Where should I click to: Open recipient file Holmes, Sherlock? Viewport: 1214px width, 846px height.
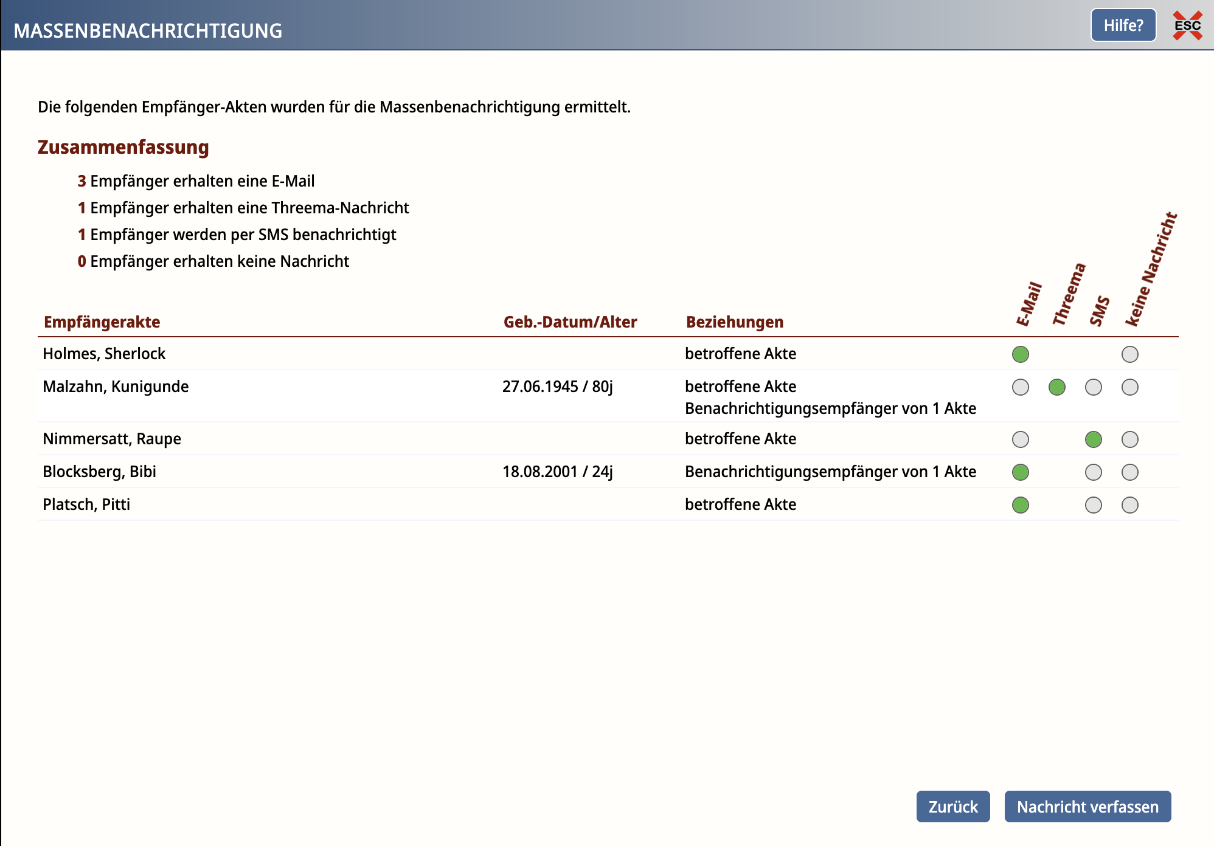[x=104, y=354]
